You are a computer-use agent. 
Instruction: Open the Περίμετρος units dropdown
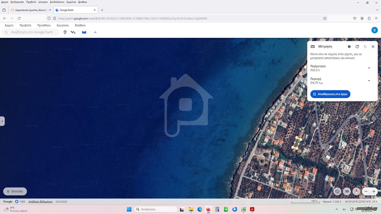tap(369, 68)
